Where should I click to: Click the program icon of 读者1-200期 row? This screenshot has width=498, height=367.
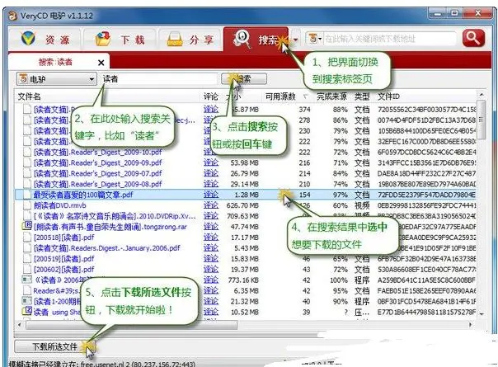pos(26,300)
